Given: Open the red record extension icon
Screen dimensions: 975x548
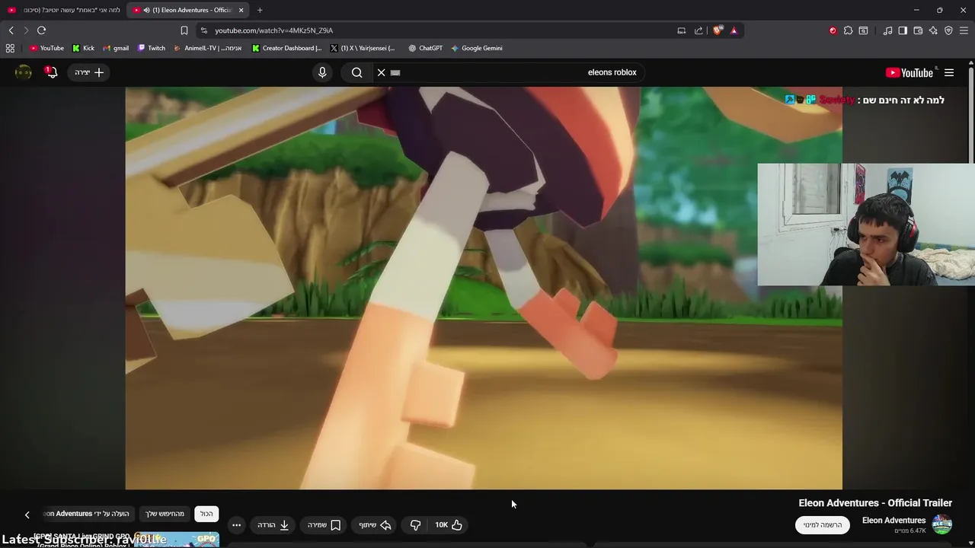Looking at the screenshot, I should [833, 30].
